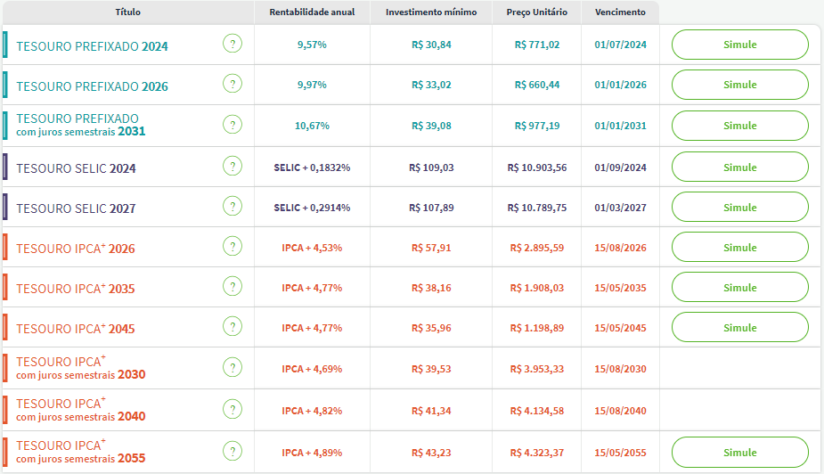Open help icon for Tesouro IPCA+ 2045
Viewport: 824px width, 474px height.
pos(233,326)
